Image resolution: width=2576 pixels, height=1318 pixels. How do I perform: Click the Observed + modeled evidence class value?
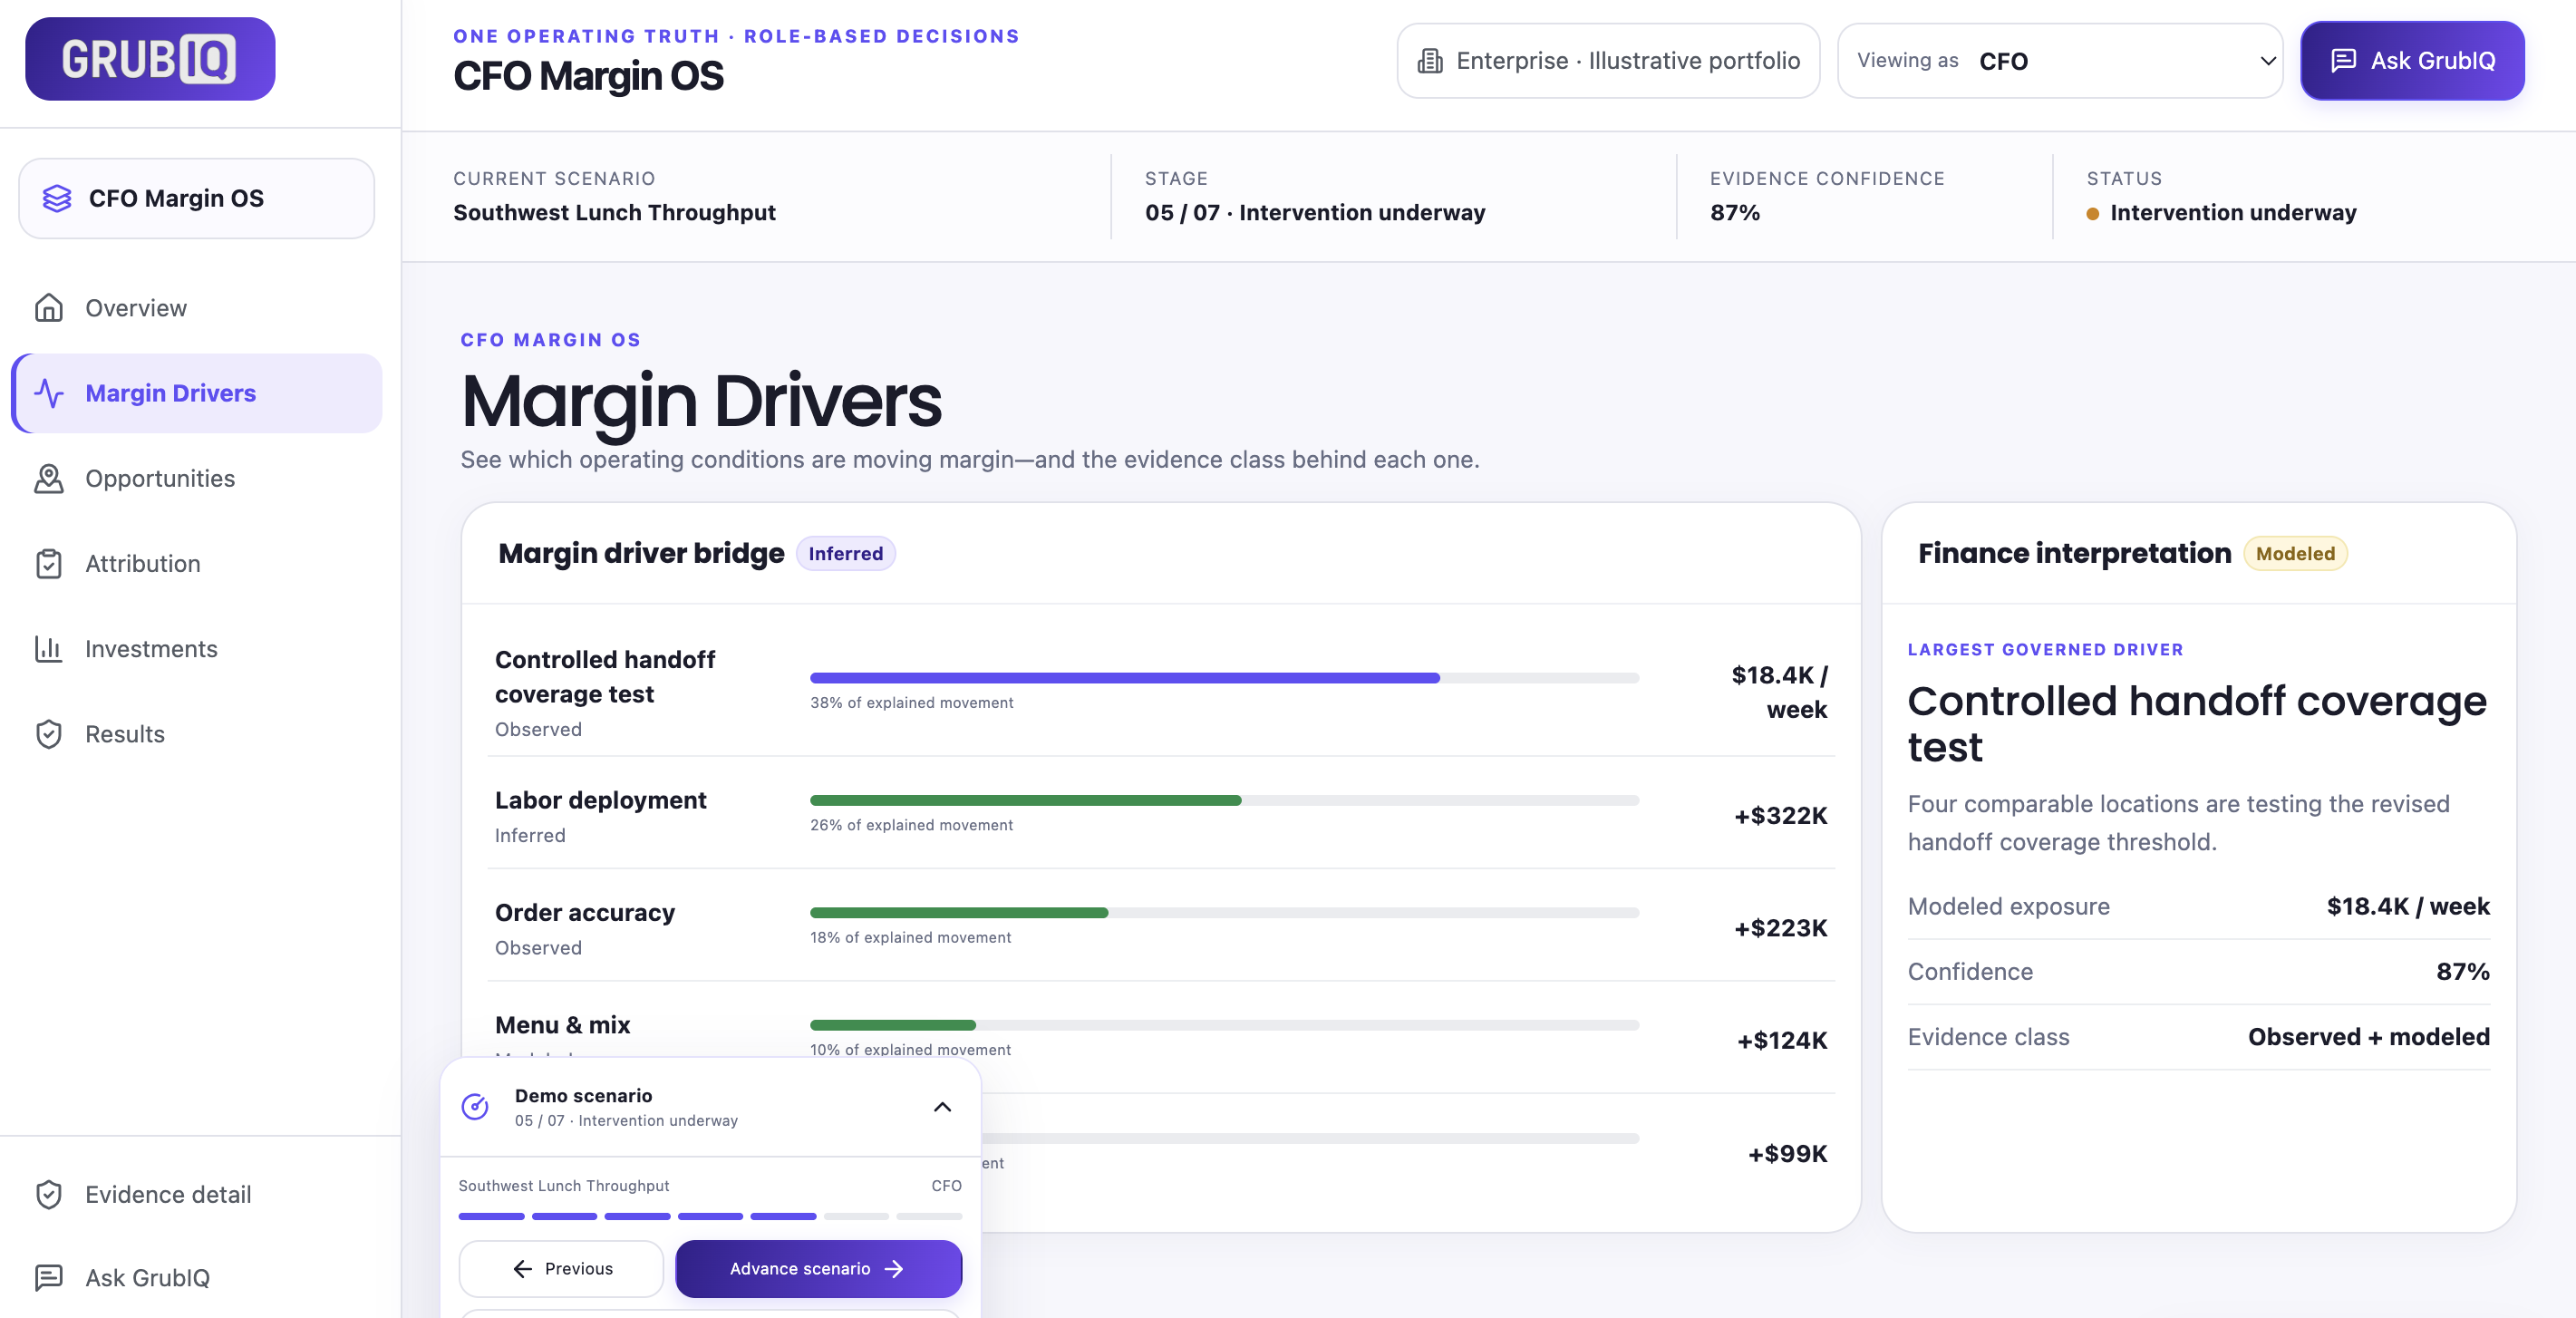pyautogui.click(x=2369, y=1036)
